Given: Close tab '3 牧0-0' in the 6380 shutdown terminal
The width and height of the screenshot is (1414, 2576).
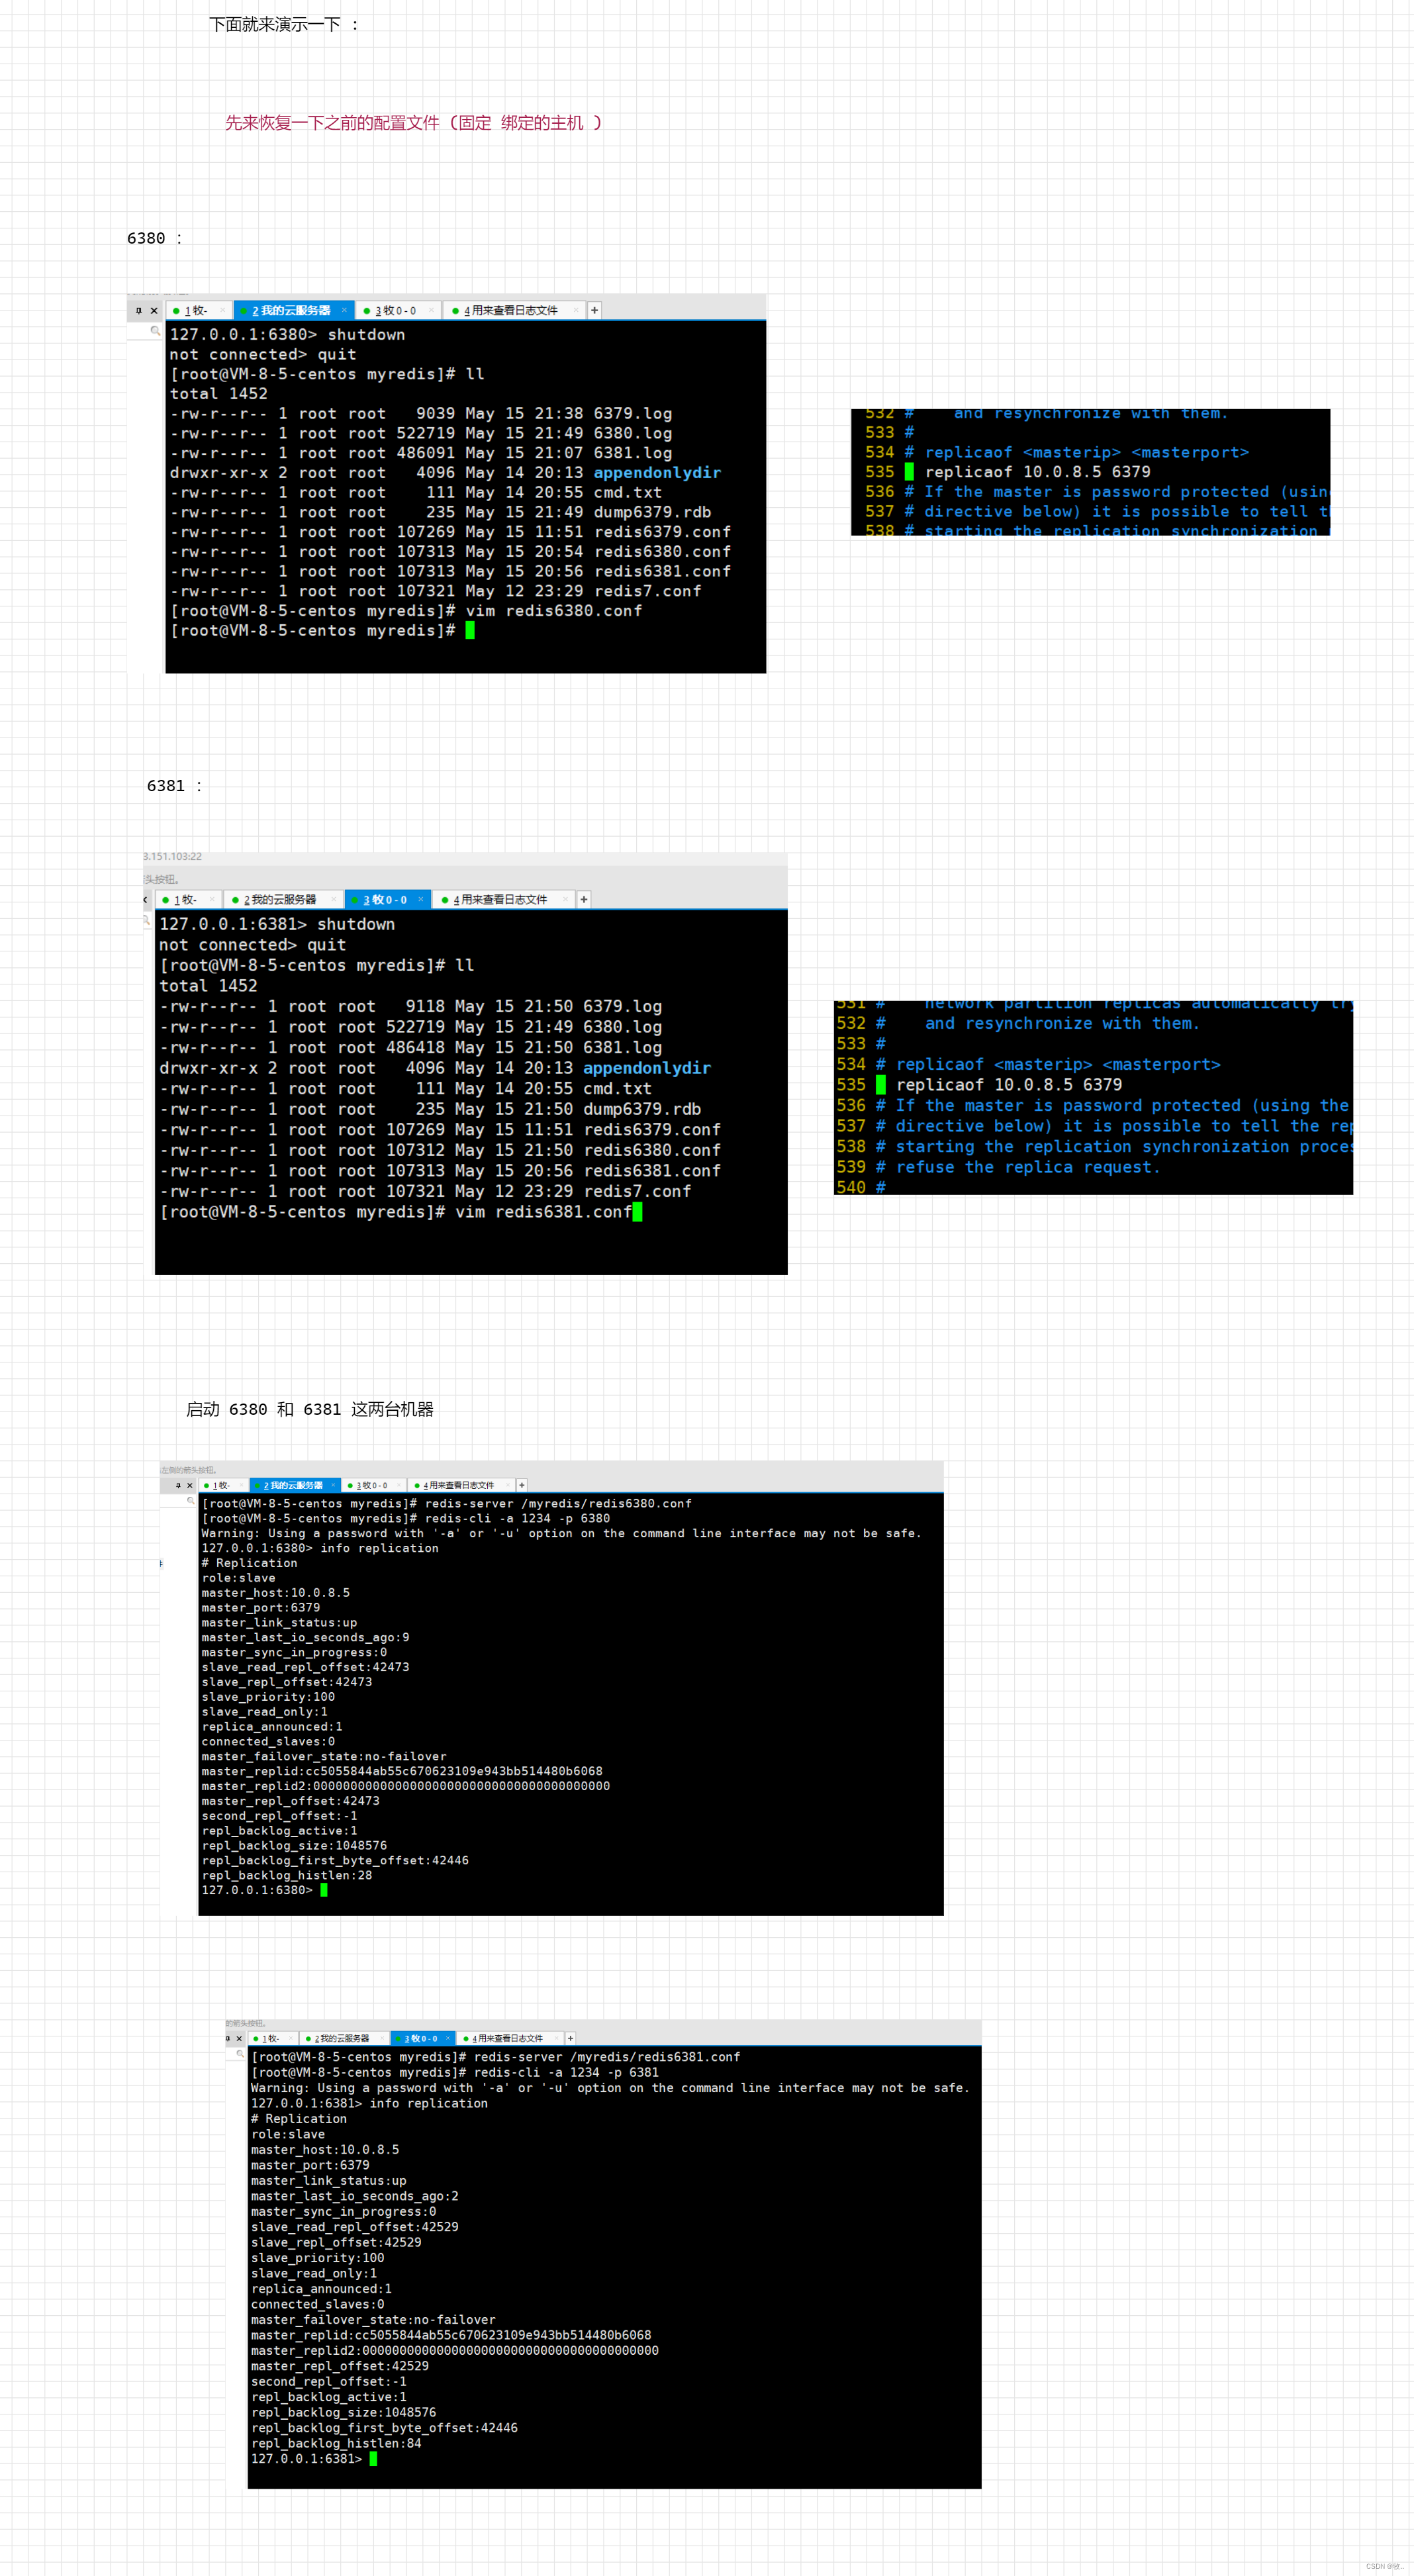Looking at the screenshot, I should (x=431, y=310).
